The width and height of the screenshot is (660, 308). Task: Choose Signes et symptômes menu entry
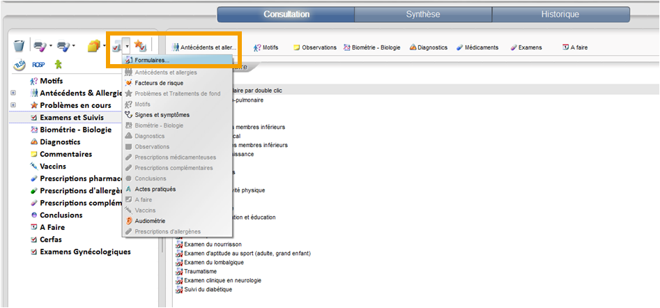[177, 115]
